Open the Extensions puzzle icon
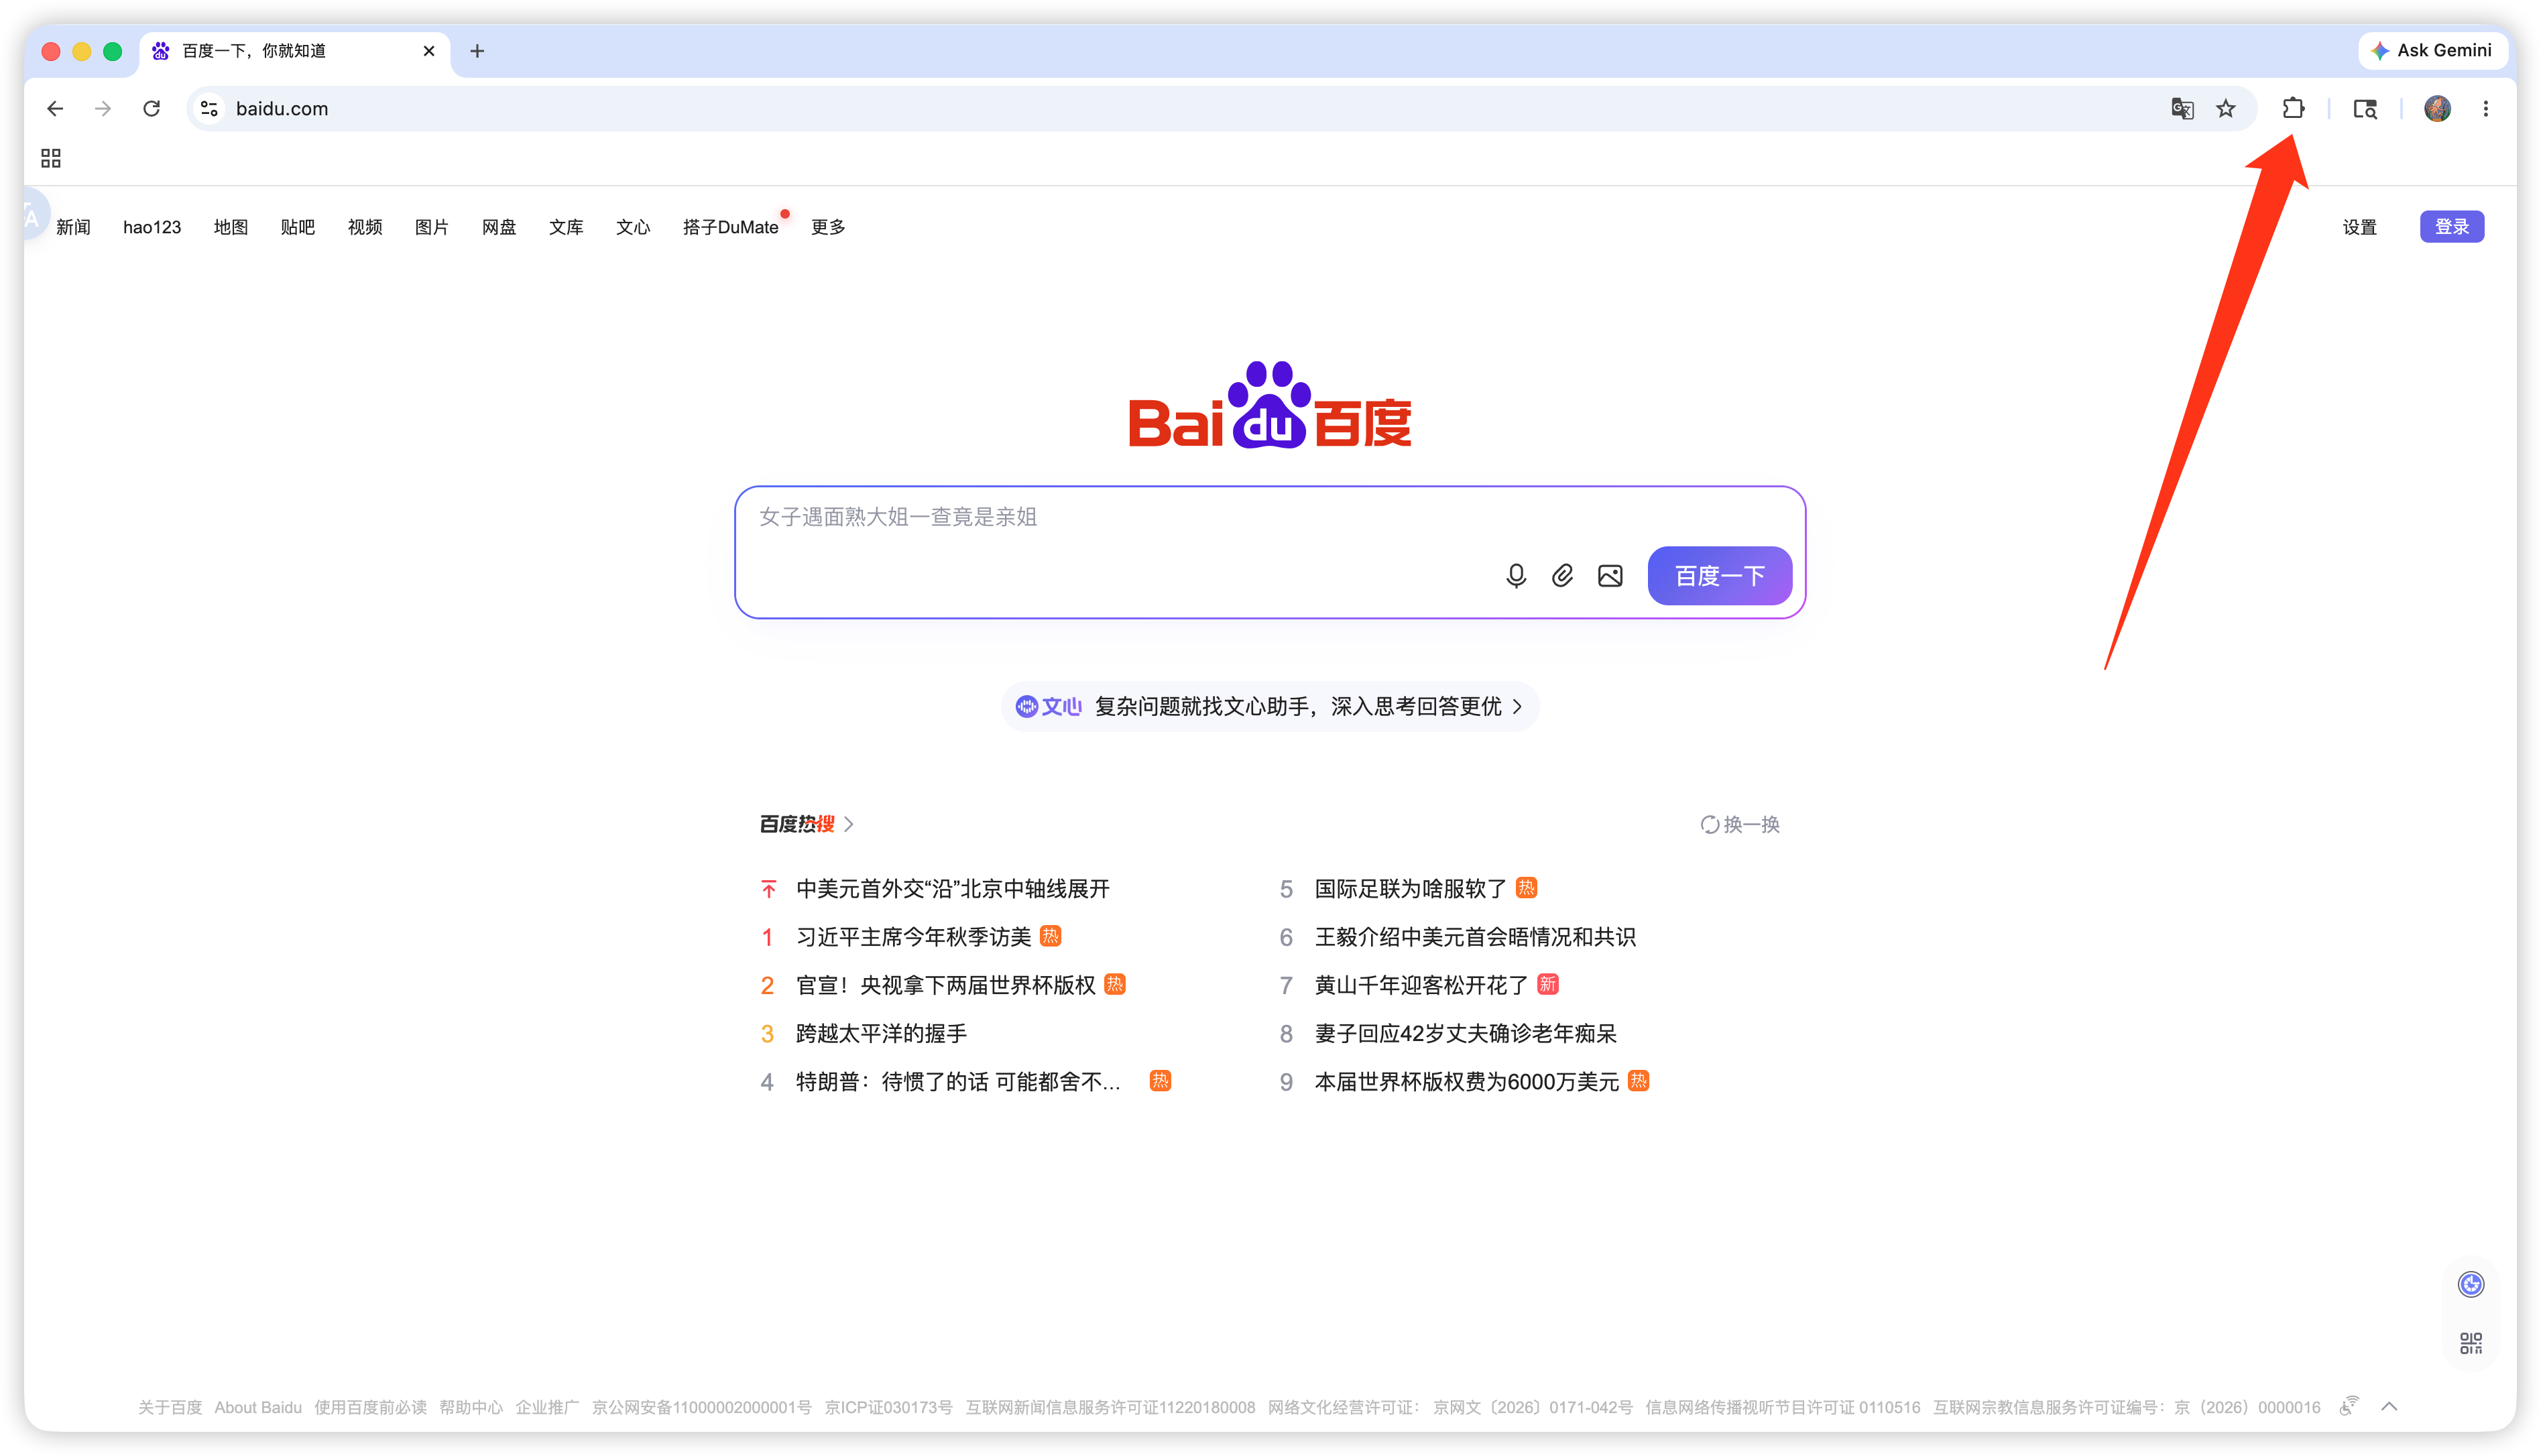 click(2293, 108)
